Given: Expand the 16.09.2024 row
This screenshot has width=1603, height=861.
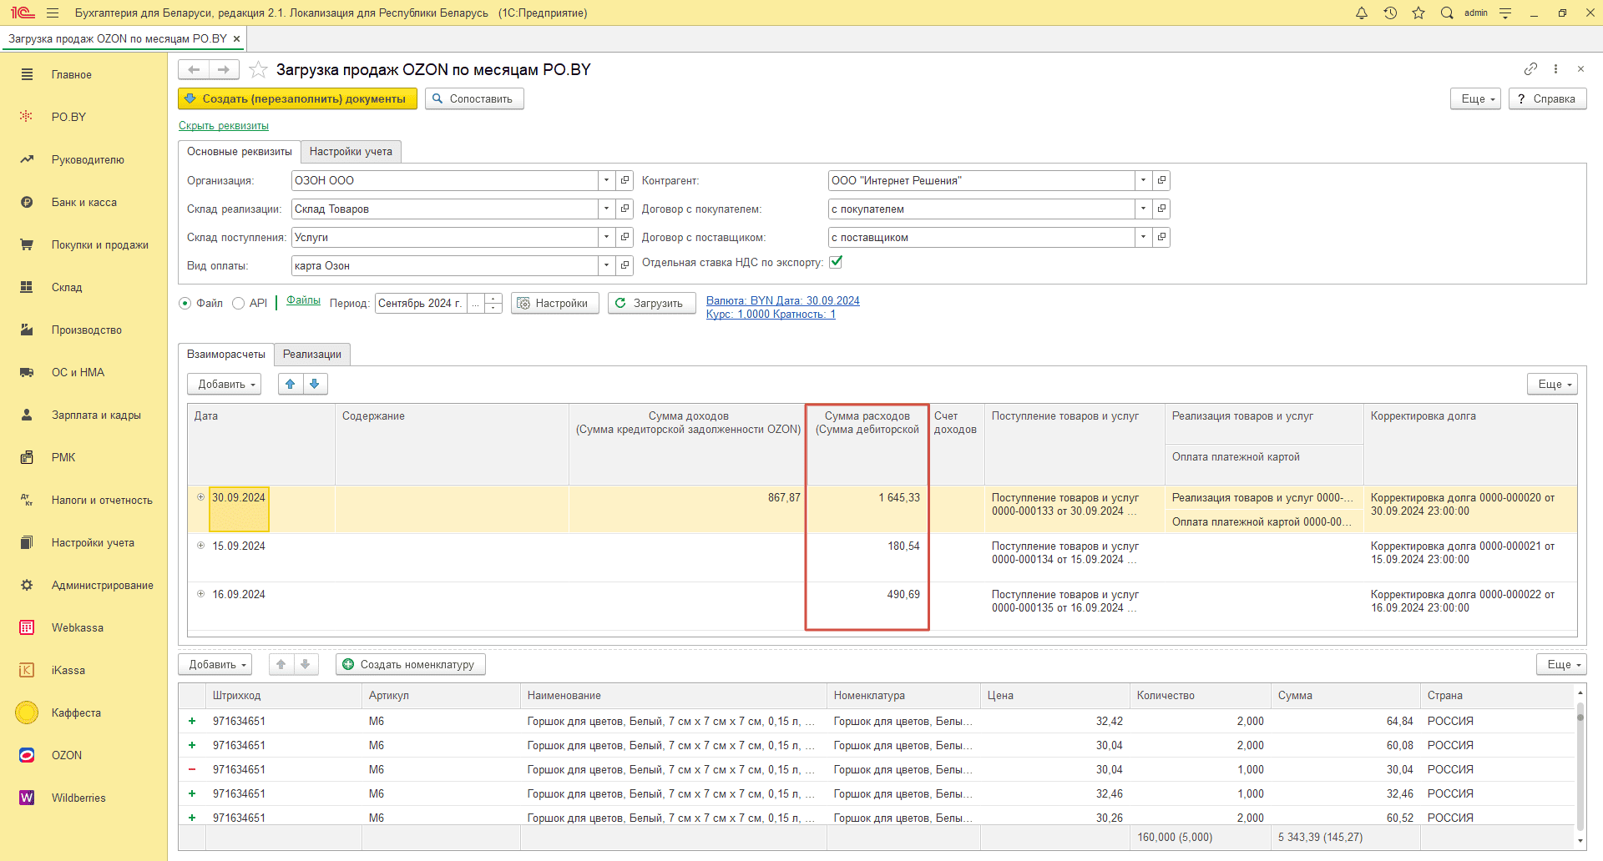Looking at the screenshot, I should [x=200, y=594].
